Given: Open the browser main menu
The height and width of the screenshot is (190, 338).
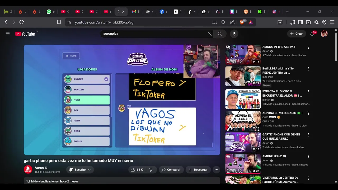Looking at the screenshot, I should 332,22.
